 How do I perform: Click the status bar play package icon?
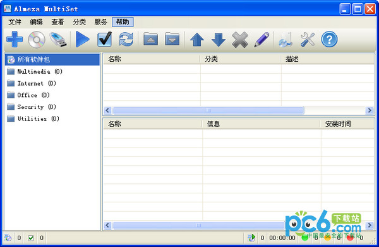point(251,238)
